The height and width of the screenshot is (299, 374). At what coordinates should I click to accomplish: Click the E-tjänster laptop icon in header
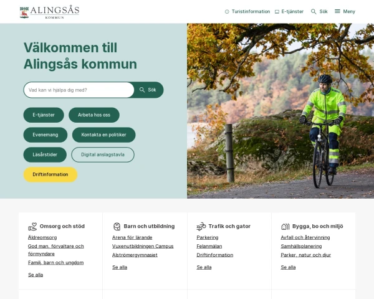277,12
